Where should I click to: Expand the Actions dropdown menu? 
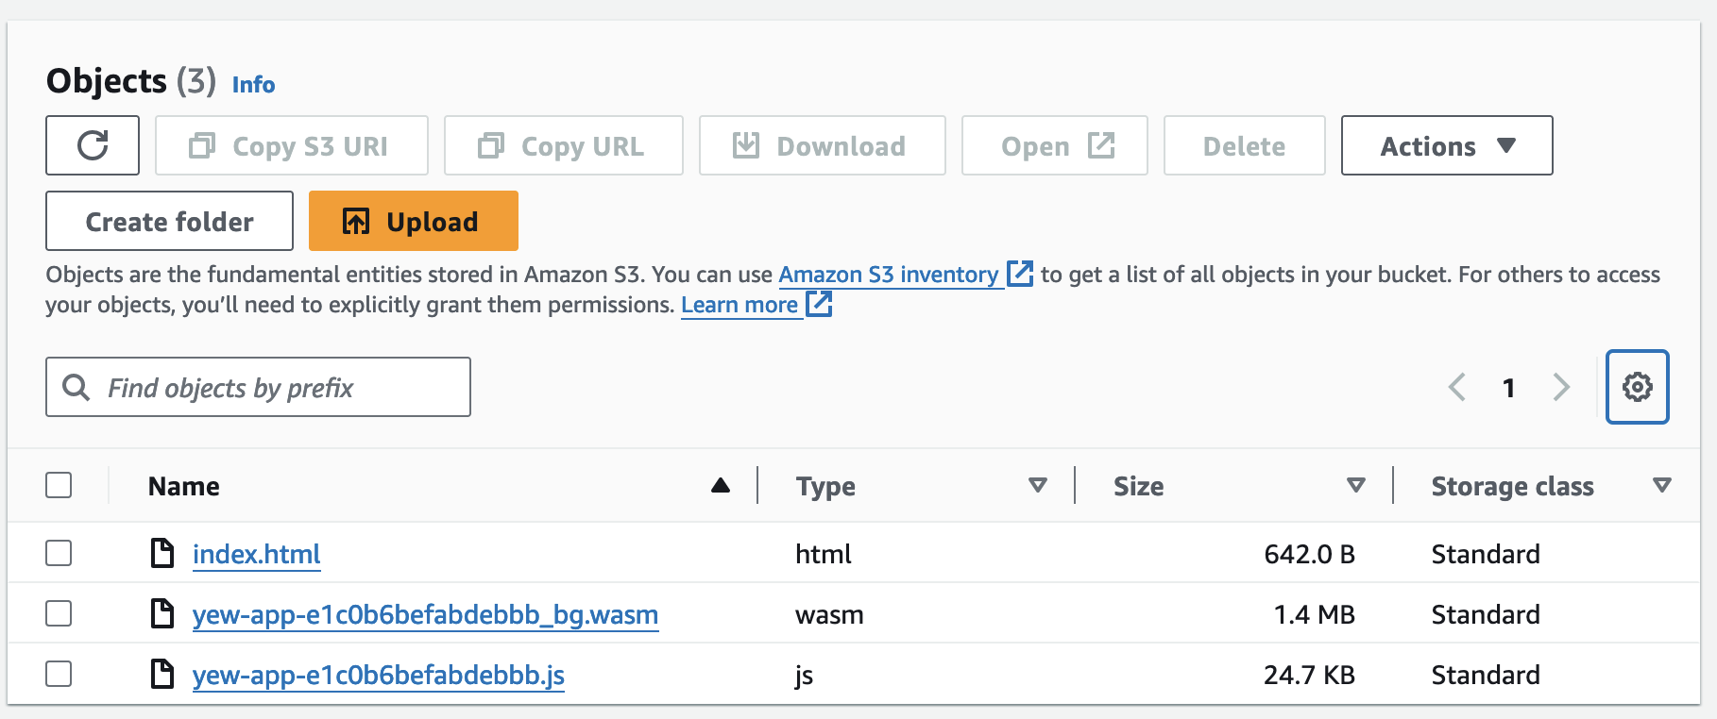[x=1446, y=146]
